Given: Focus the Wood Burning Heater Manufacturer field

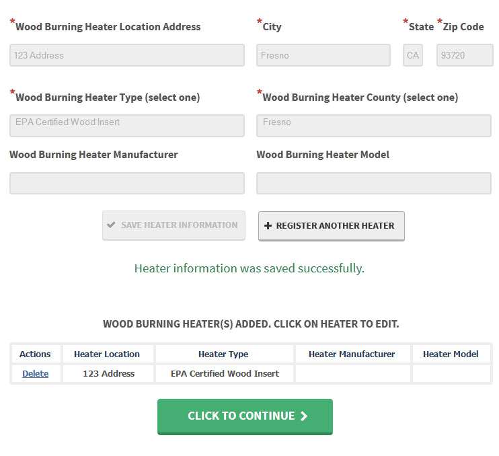Looking at the screenshot, I should tap(127, 183).
